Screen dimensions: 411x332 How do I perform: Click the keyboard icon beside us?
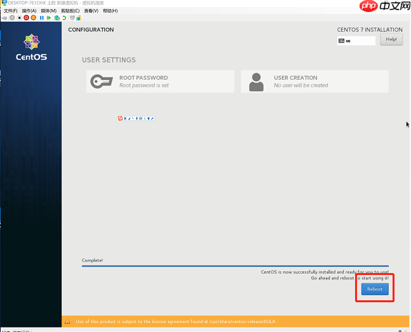(x=341, y=41)
